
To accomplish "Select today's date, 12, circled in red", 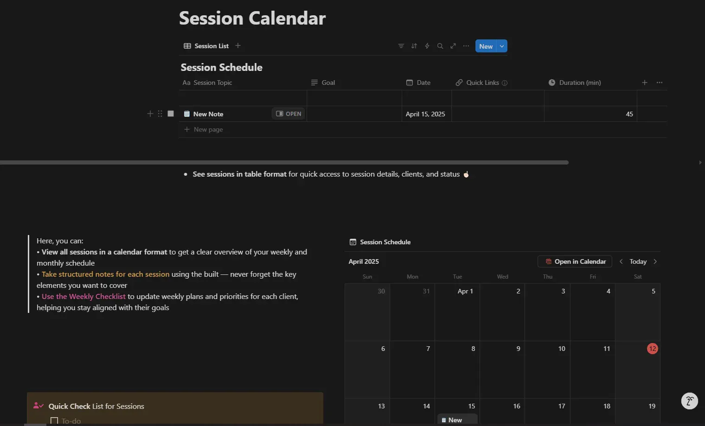I will pyautogui.click(x=653, y=349).
